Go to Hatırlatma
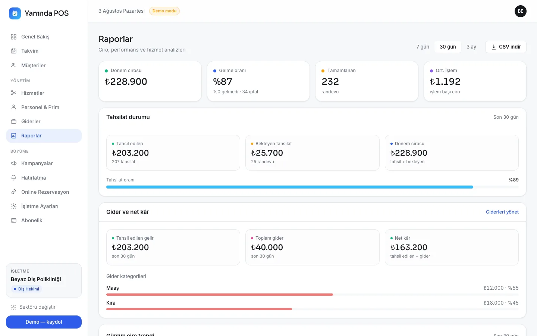537x336 pixels. click(x=44, y=178)
